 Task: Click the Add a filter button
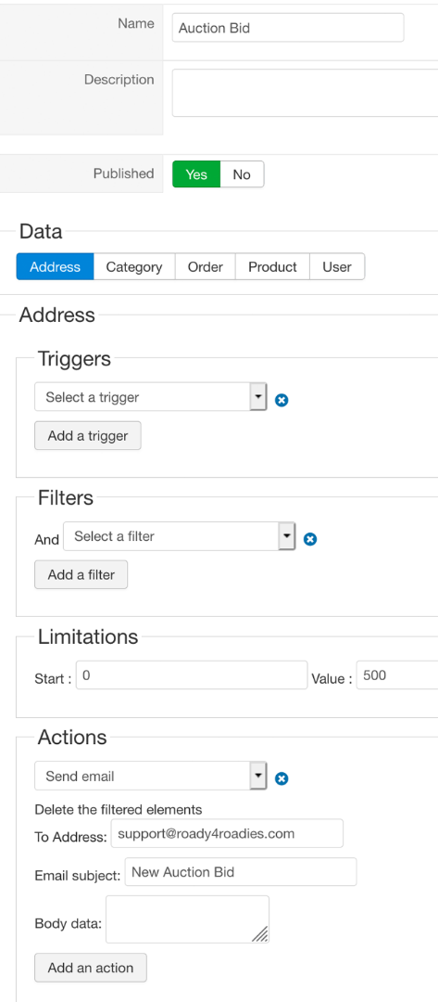pyautogui.click(x=81, y=574)
